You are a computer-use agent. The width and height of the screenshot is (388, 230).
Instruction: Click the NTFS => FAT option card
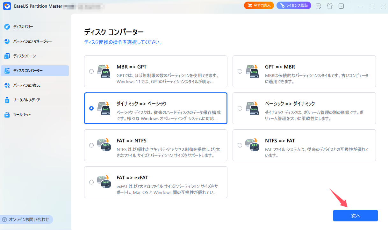[x=304, y=145]
